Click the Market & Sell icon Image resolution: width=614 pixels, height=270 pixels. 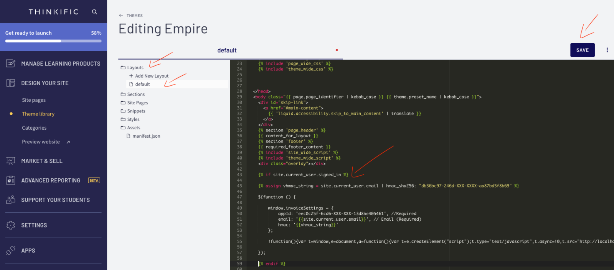[x=11, y=161]
